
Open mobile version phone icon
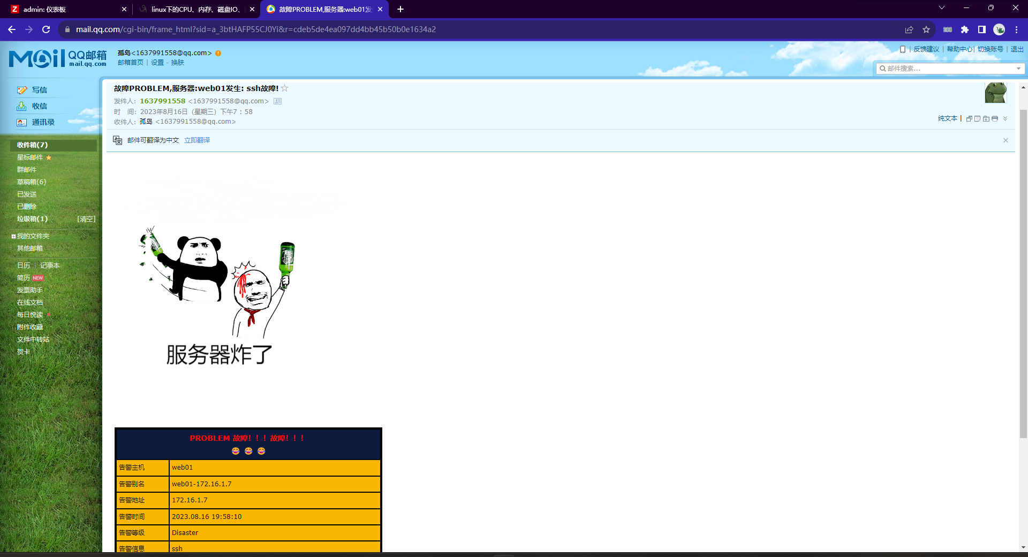903,49
